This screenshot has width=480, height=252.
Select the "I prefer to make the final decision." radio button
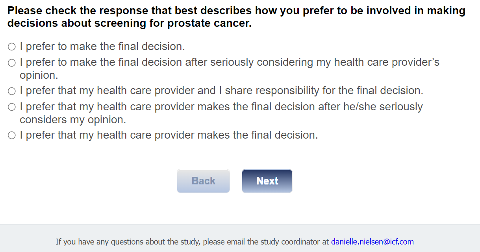coord(12,47)
